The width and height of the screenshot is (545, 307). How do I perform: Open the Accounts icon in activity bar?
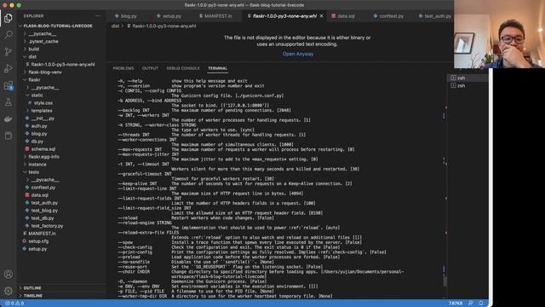pyautogui.click(x=9, y=275)
